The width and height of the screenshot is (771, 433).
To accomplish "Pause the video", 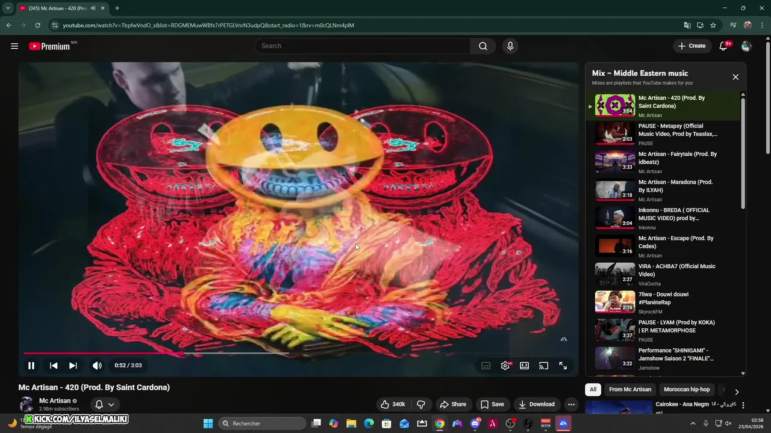I will [x=31, y=365].
